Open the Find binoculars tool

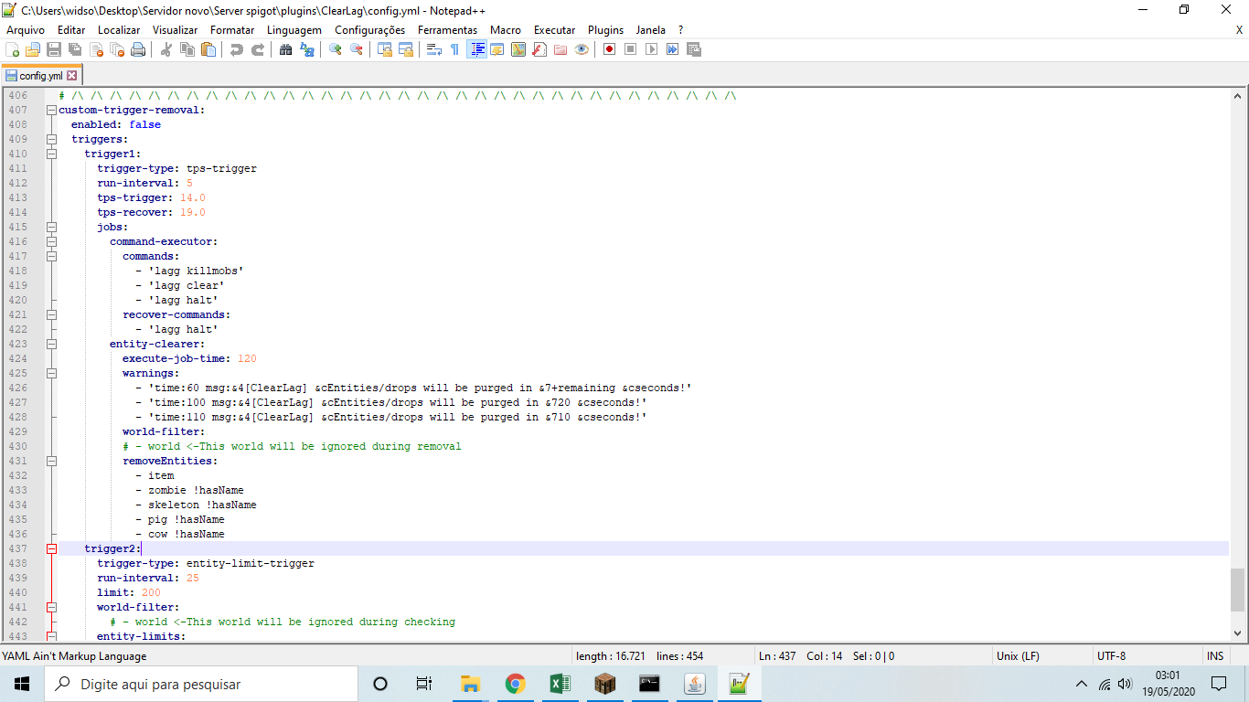coord(285,49)
